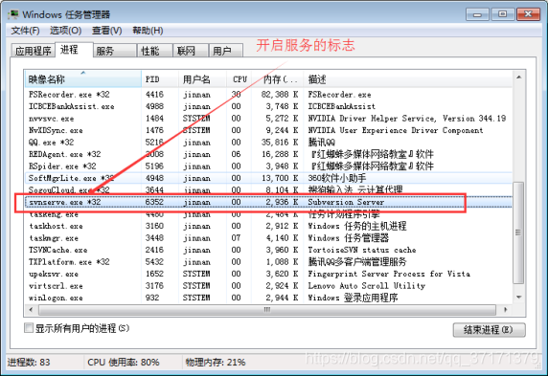Click the Subversion Server description

(346, 202)
